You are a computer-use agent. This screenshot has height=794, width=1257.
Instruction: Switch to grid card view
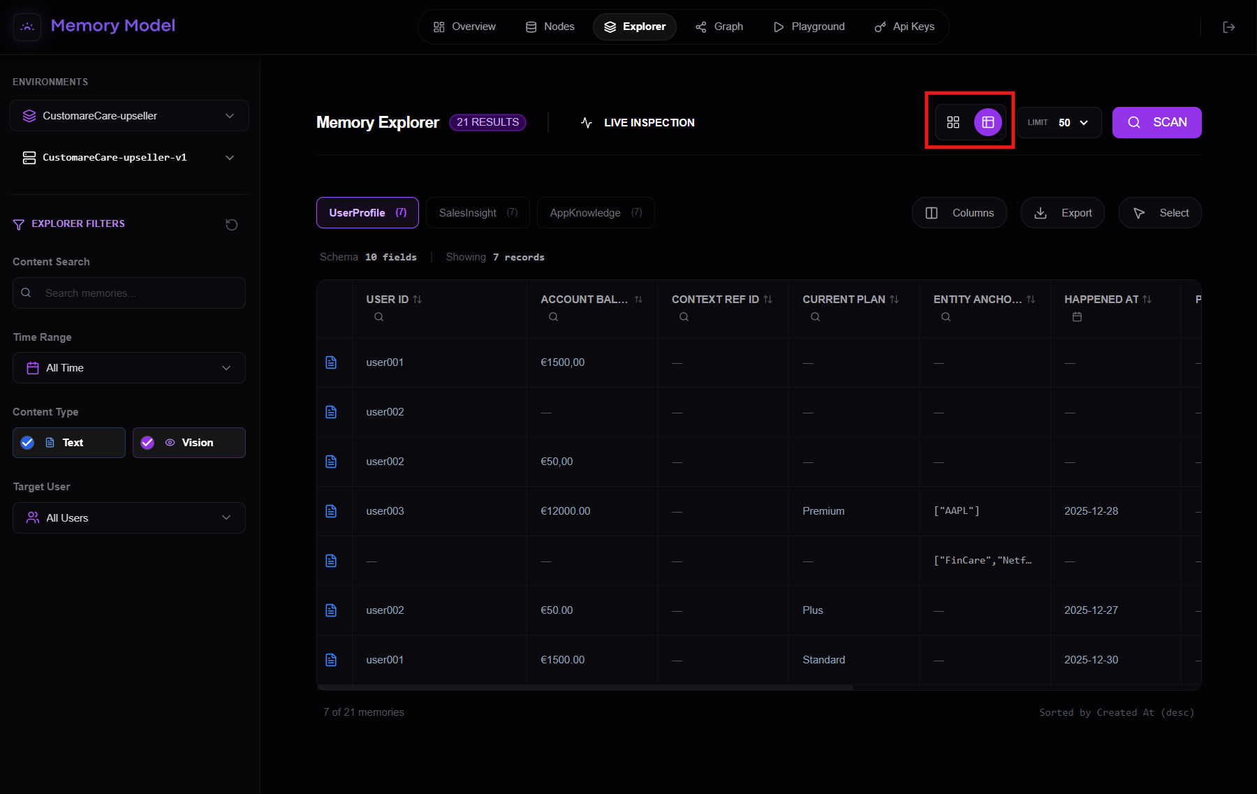pos(953,122)
